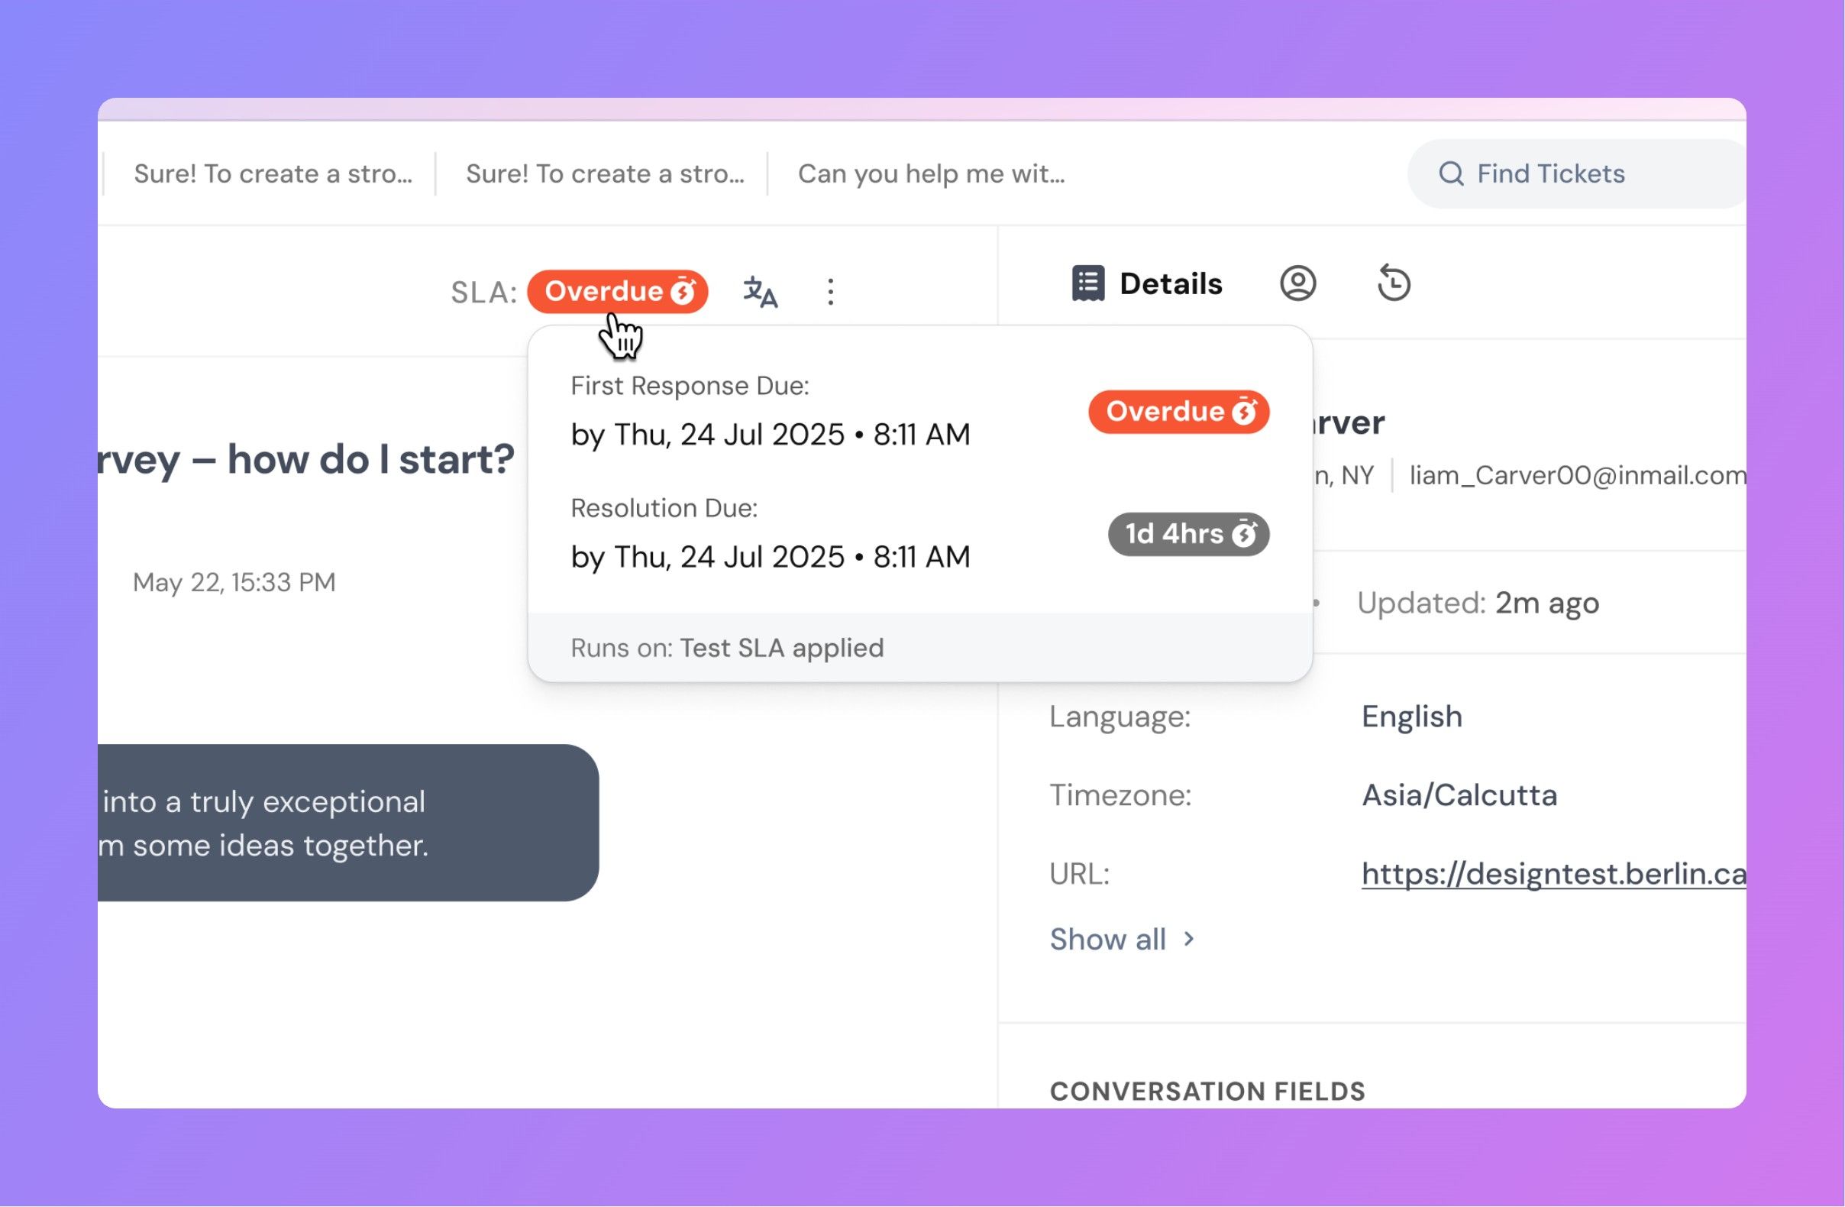Viewport: 1845px width, 1207px height.
Task: Click the search magnifier icon
Action: point(1451,173)
